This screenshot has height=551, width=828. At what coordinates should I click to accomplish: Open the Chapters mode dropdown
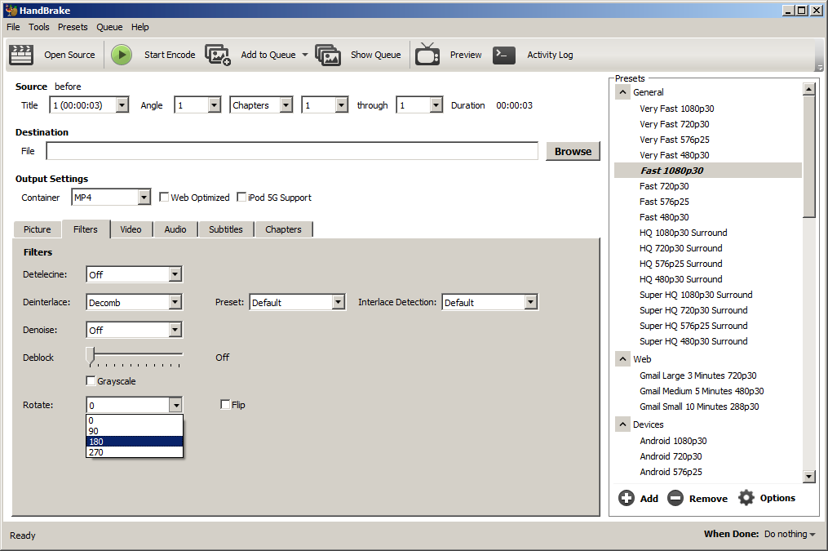coord(286,104)
